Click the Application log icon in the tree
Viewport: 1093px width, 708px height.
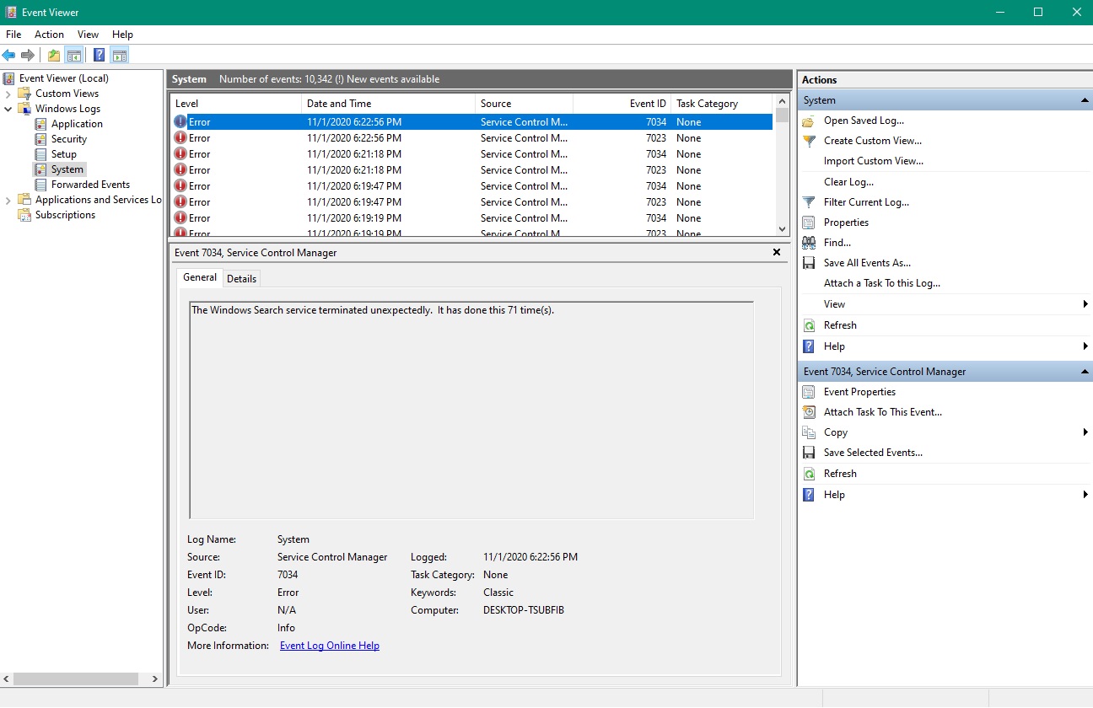pyautogui.click(x=40, y=124)
